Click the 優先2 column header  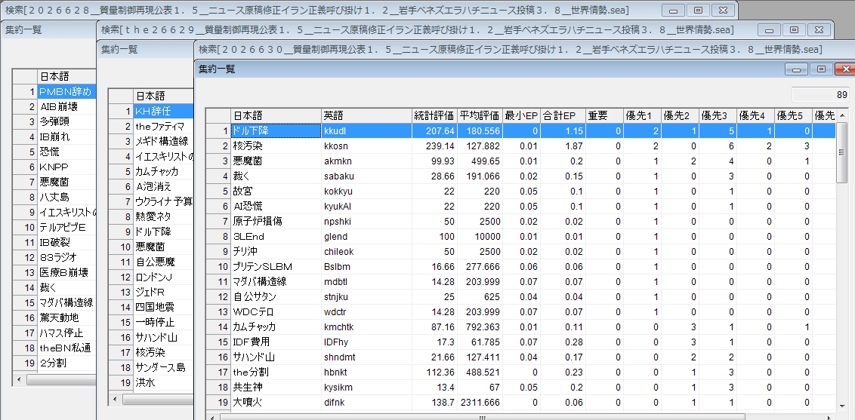click(680, 116)
